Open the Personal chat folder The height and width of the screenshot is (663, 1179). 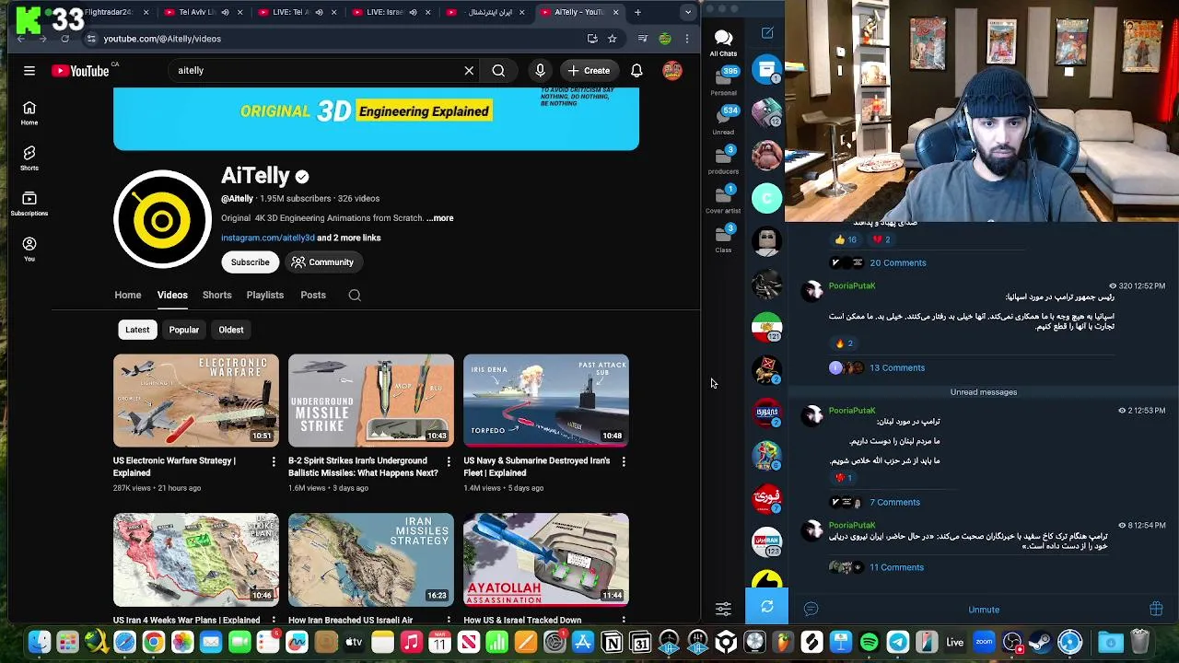point(724,81)
